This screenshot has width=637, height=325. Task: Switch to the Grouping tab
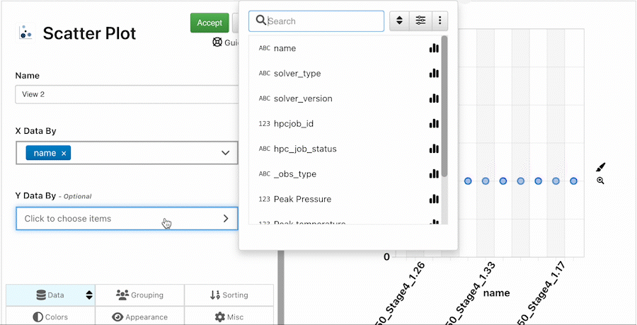coord(139,295)
